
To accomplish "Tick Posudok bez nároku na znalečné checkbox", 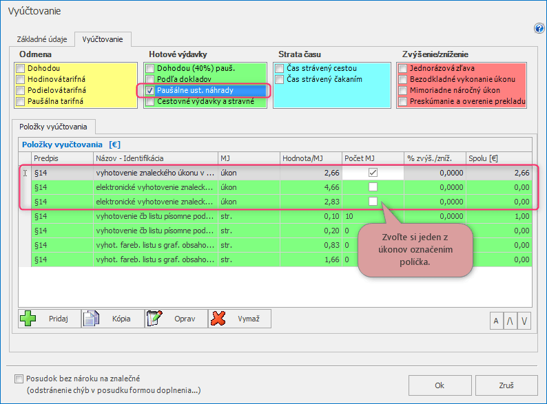I will (x=18, y=379).
